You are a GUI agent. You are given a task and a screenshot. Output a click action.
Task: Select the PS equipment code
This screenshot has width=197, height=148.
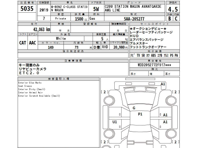coord(172,55)
